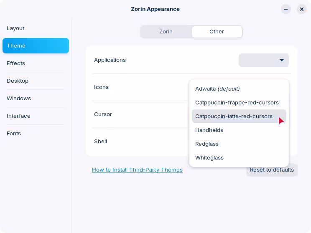Go to the Interface section
Image resolution: width=311 pixels, height=233 pixels.
pos(18,116)
